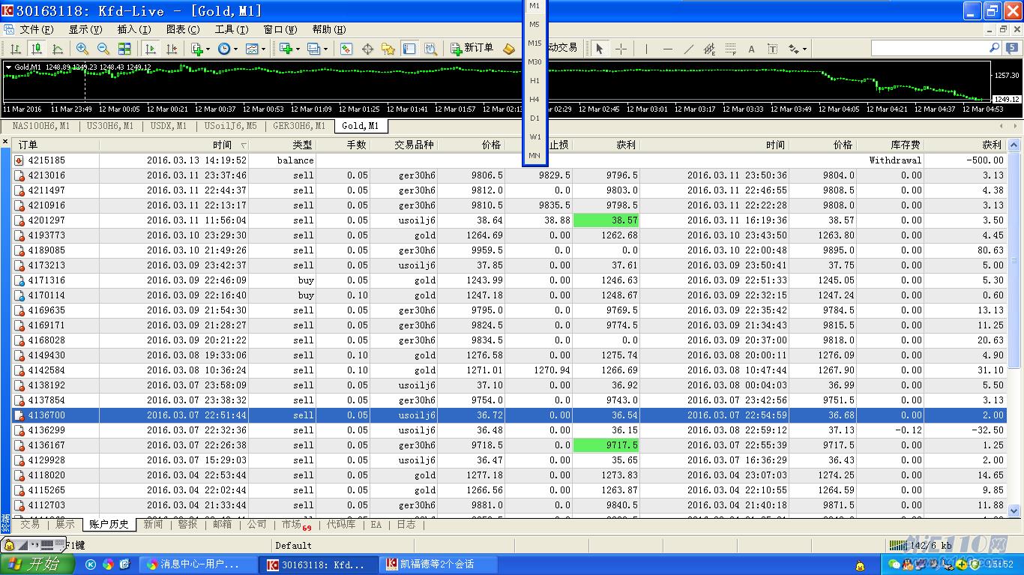The image size is (1024, 575).
Task: Open the 图表(C) menu
Action: tap(183, 29)
